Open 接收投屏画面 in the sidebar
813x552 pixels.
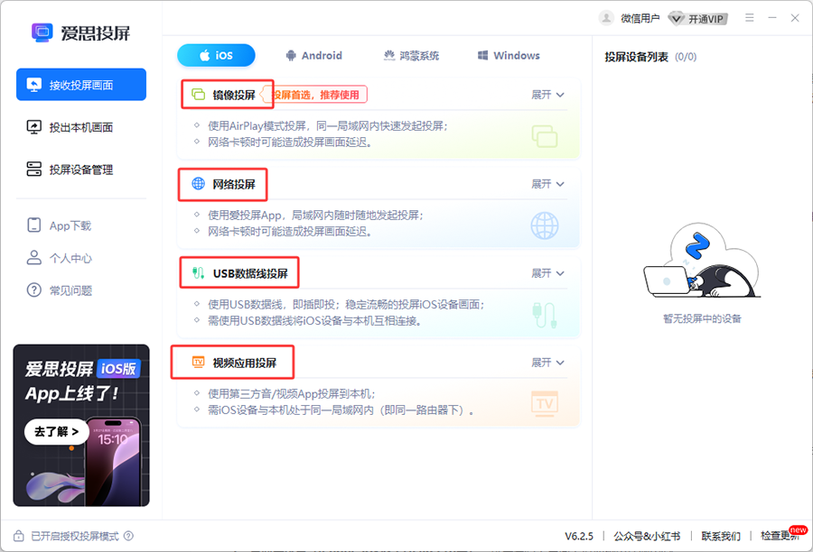click(81, 85)
